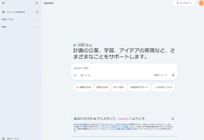Open Gemini アプリのプライバシー notice link
Screen dimensions: 204x140
(111, 124)
